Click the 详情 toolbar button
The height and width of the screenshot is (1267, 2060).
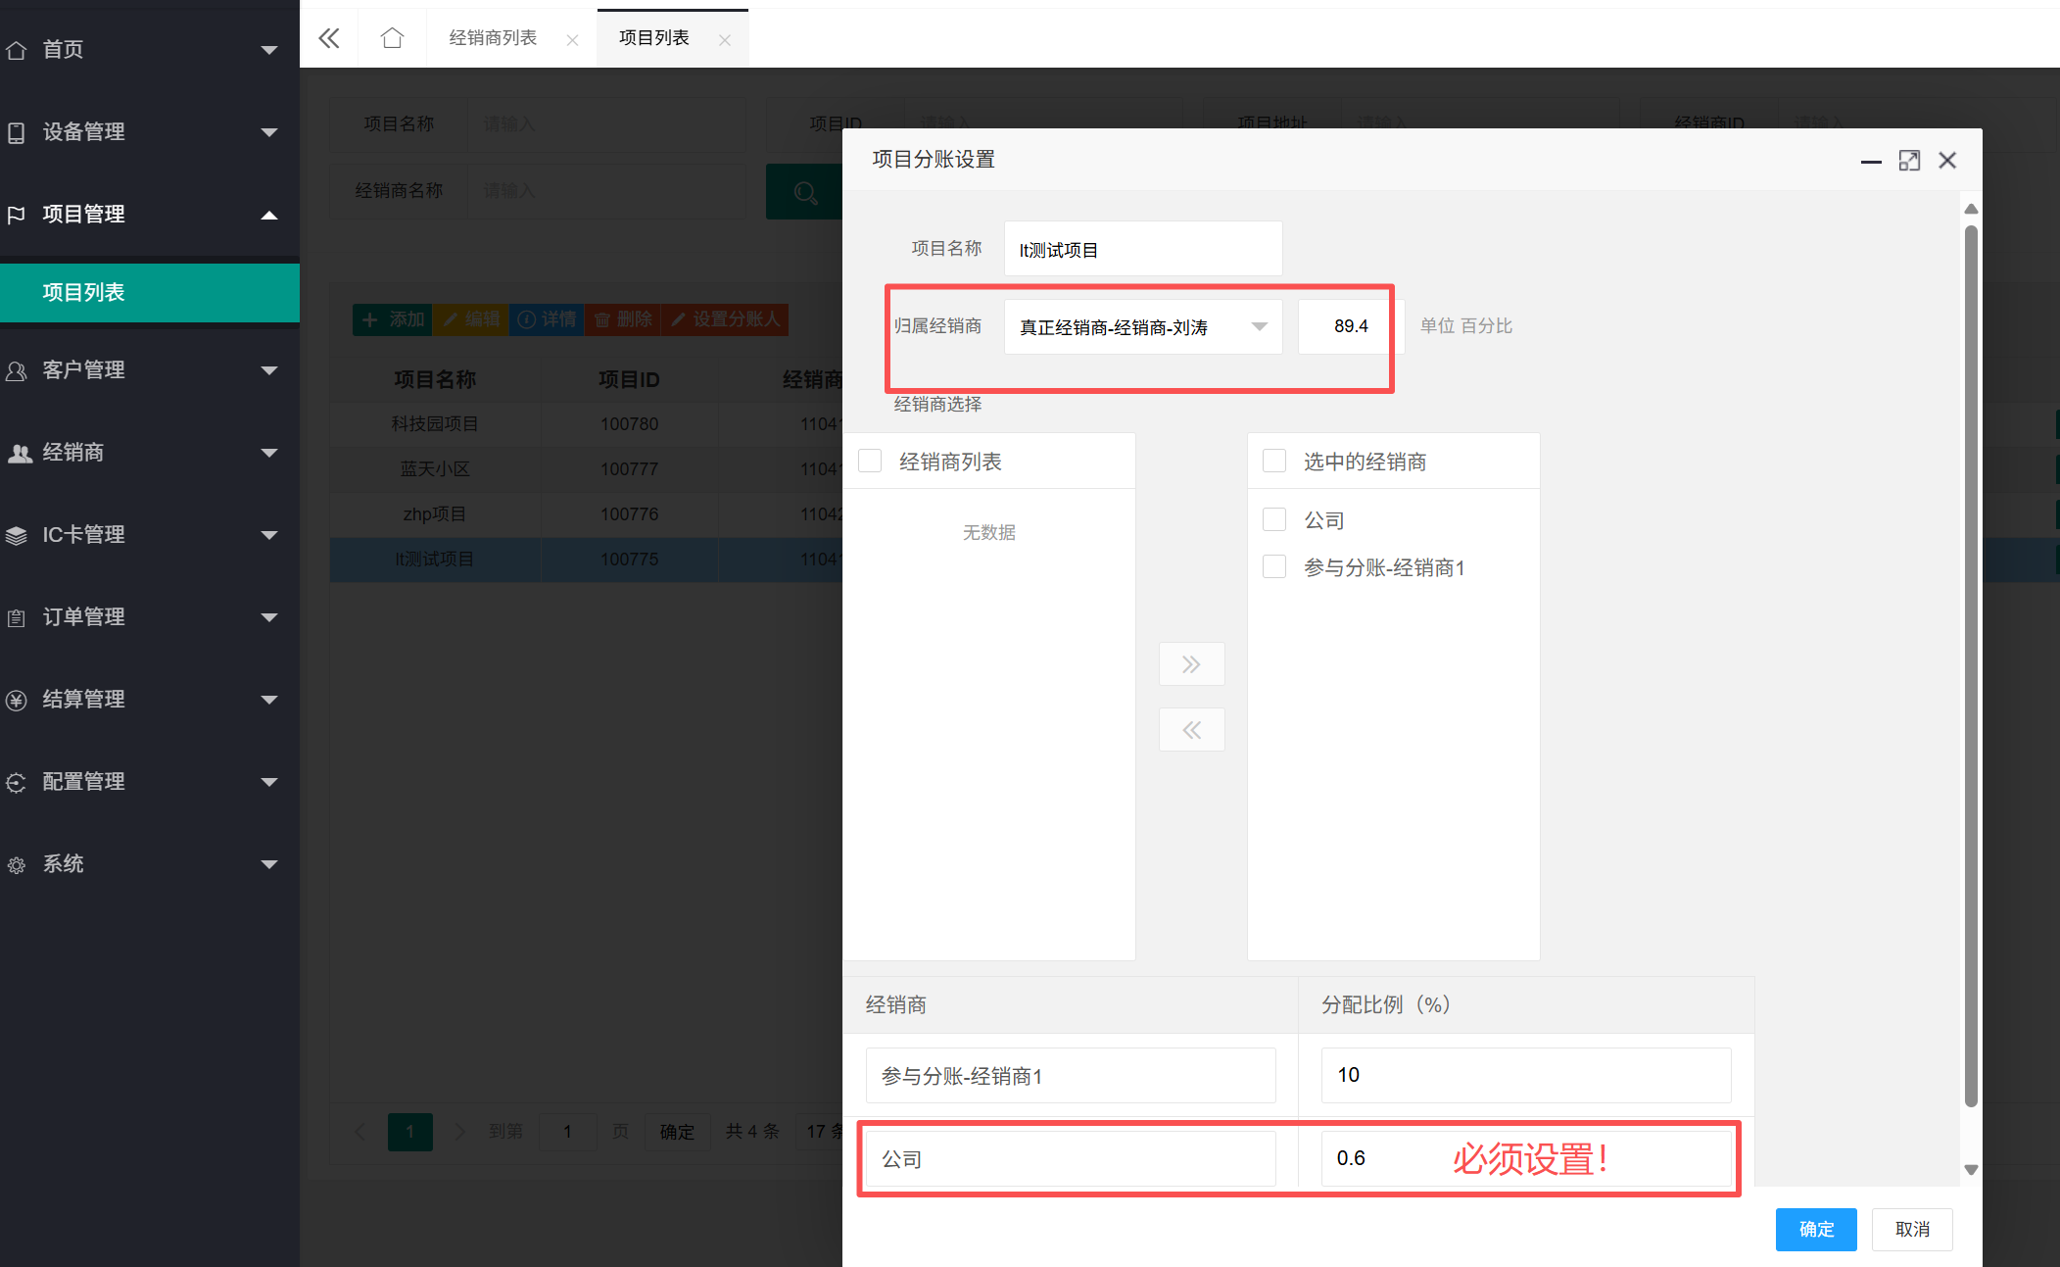547,319
